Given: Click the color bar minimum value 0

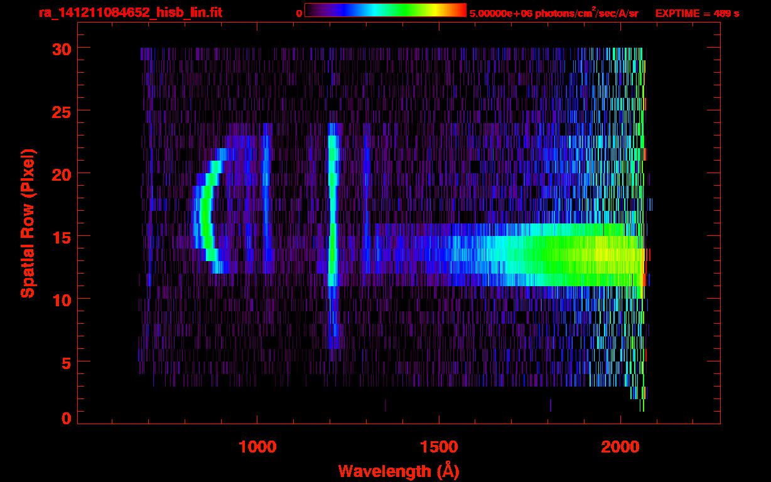Looking at the screenshot, I should point(299,13).
